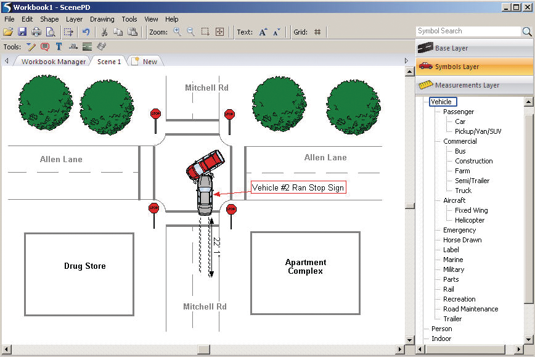Select the Text tool T icon
535x357 pixels.
click(x=59, y=47)
